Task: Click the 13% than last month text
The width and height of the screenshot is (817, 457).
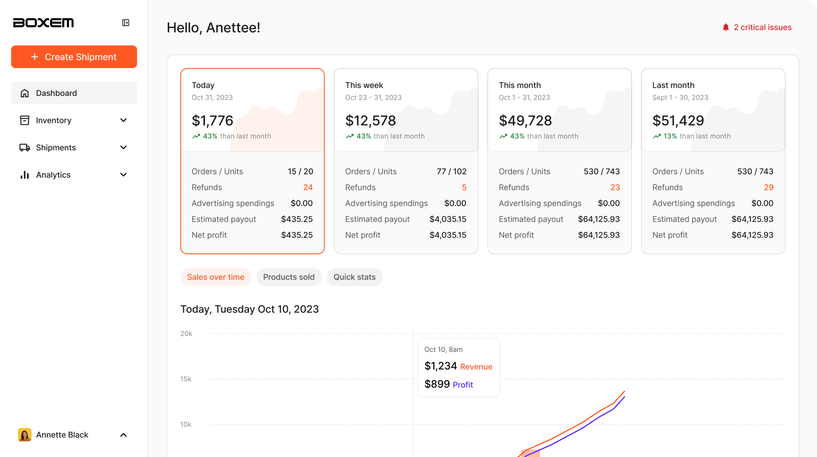Action: (697, 136)
